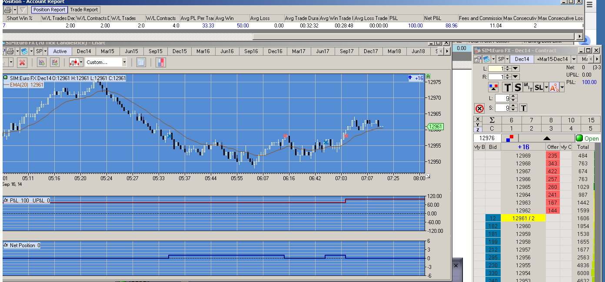The width and height of the screenshot is (605, 282).
Task: Click the red-blue DOM ladder icon in chart toolbar
Action: pos(161,62)
